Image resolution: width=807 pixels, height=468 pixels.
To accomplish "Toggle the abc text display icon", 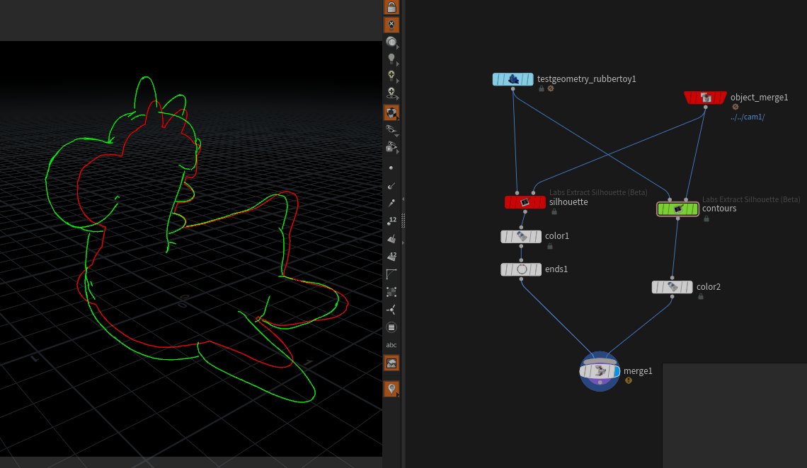I will [x=391, y=345].
